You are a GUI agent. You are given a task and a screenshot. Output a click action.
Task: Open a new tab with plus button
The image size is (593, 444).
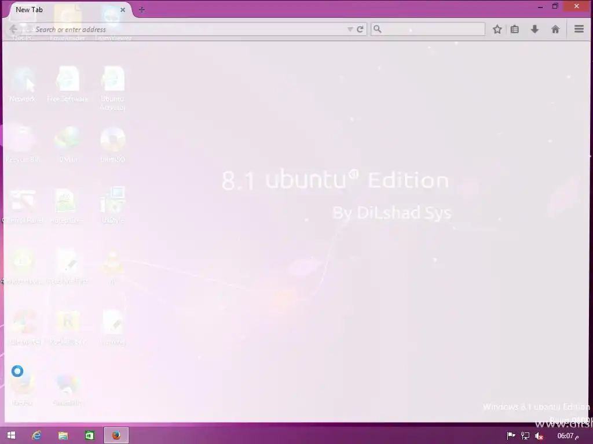141,10
